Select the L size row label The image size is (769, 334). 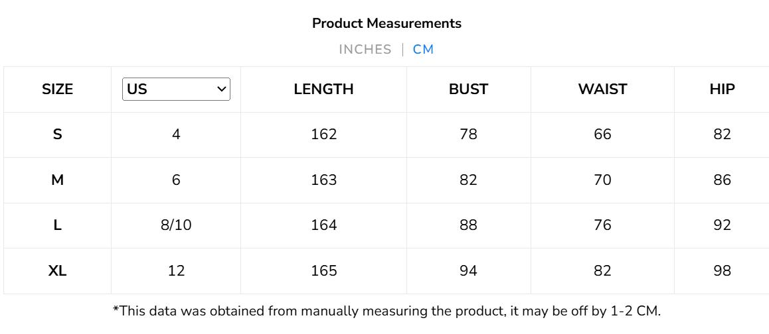tap(58, 225)
